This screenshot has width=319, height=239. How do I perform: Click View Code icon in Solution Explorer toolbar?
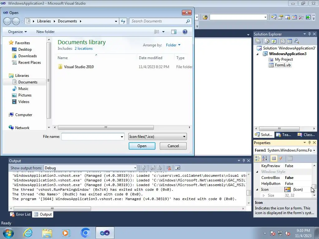283,41
